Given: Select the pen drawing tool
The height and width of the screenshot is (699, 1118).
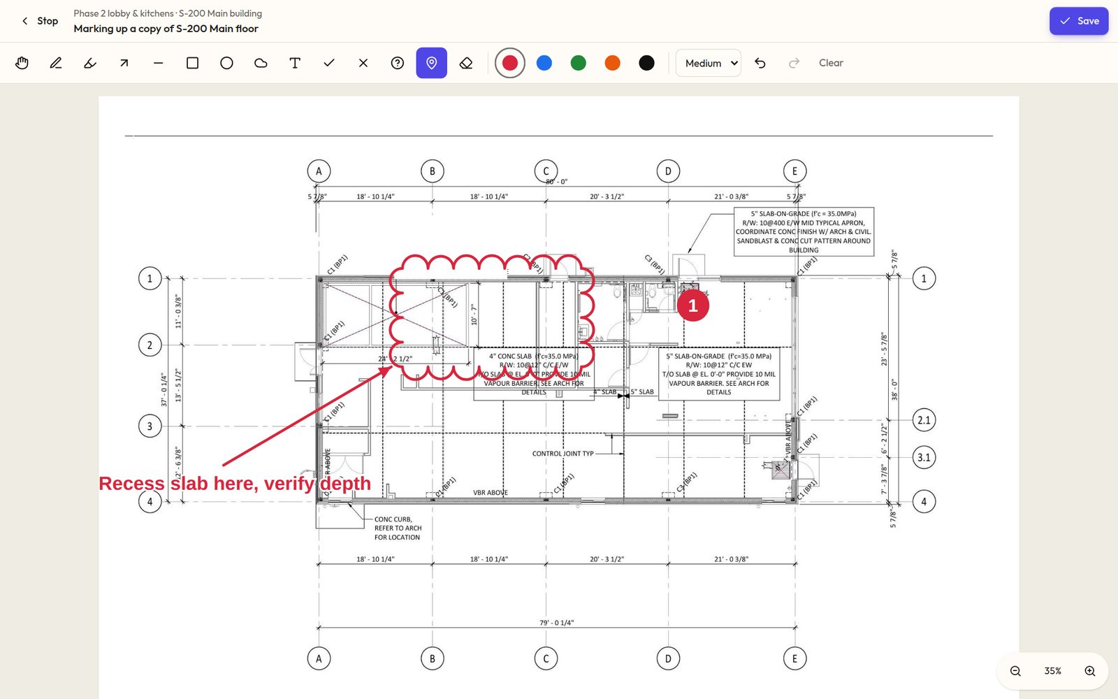Looking at the screenshot, I should coord(56,63).
